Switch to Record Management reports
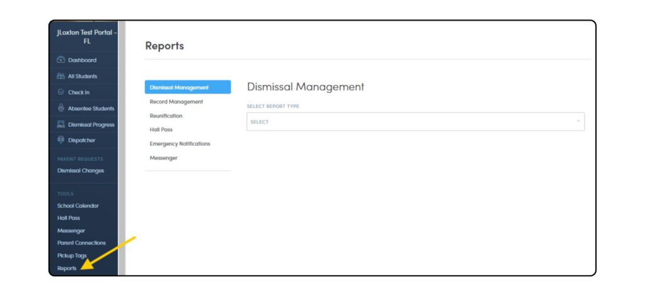The width and height of the screenshot is (645, 297). coord(176,102)
